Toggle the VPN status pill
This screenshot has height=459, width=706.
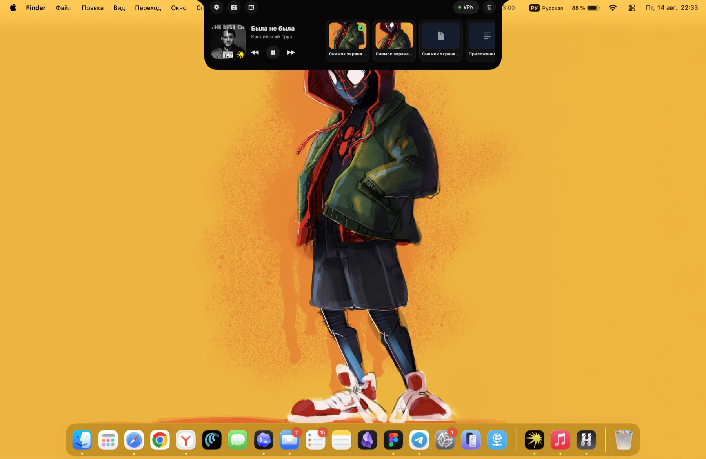(x=466, y=7)
